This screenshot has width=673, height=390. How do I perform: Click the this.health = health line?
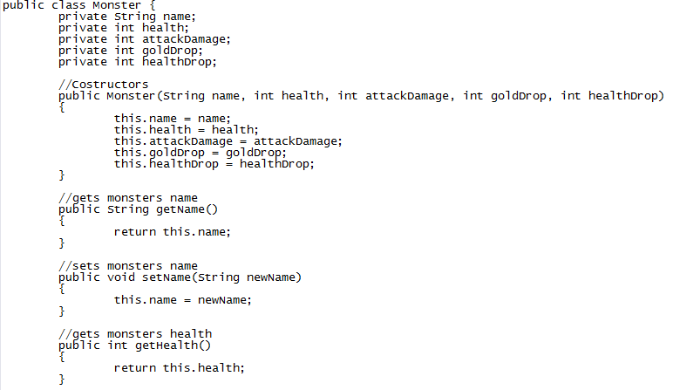pyautogui.click(x=186, y=130)
